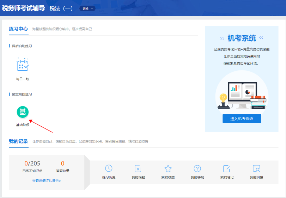The height and width of the screenshot is (198, 286).
Task: Click the 0/205 已练习知识点 counter
Action: [32, 164]
